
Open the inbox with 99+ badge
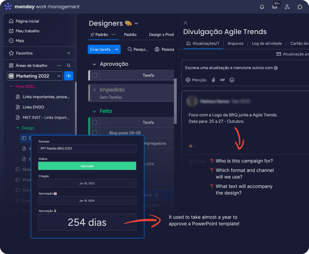pyautogui.click(x=275, y=7)
